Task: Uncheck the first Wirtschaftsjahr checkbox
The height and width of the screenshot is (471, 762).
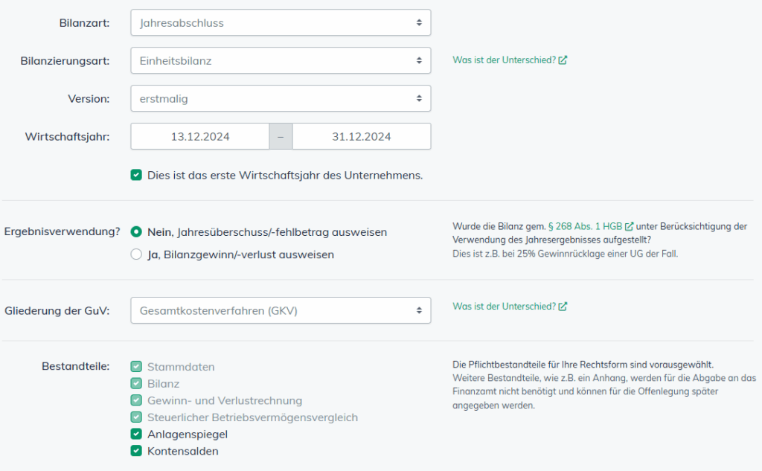Action: (x=136, y=176)
